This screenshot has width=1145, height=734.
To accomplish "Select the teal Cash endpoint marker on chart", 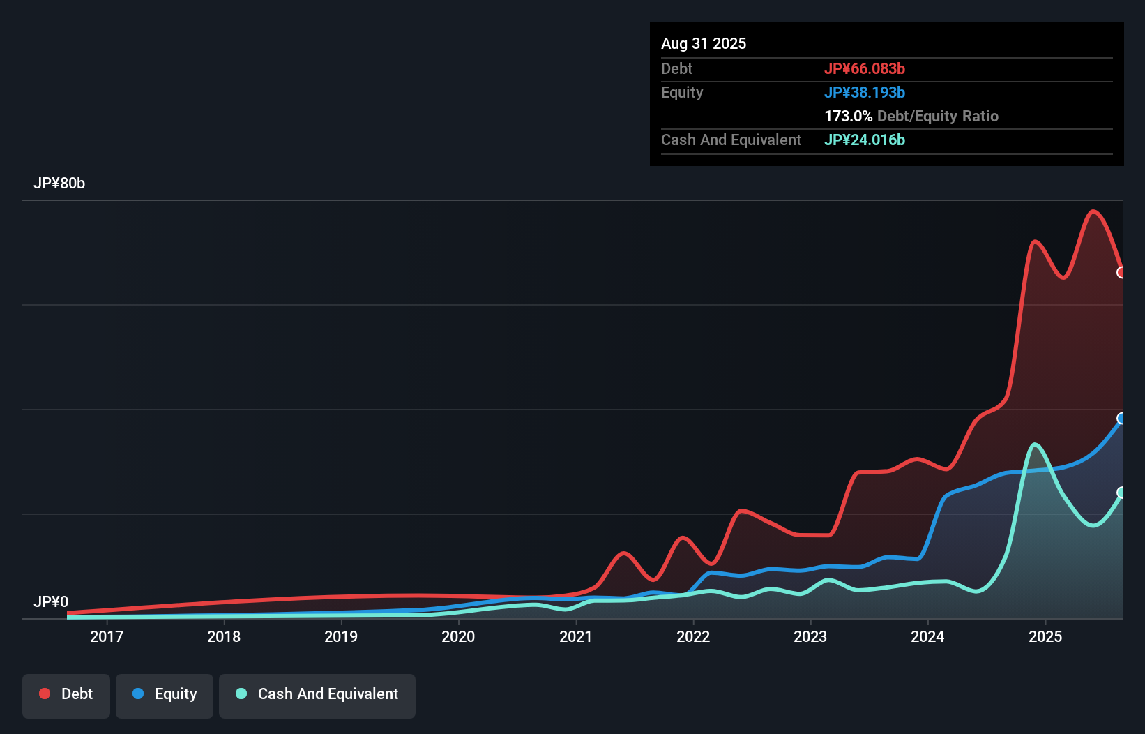I will pos(1121,493).
